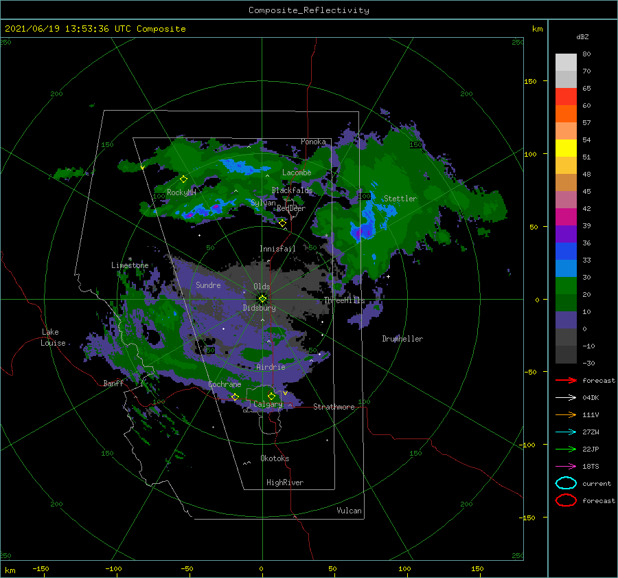
Task: Click the Banff label
Action: [x=113, y=383]
